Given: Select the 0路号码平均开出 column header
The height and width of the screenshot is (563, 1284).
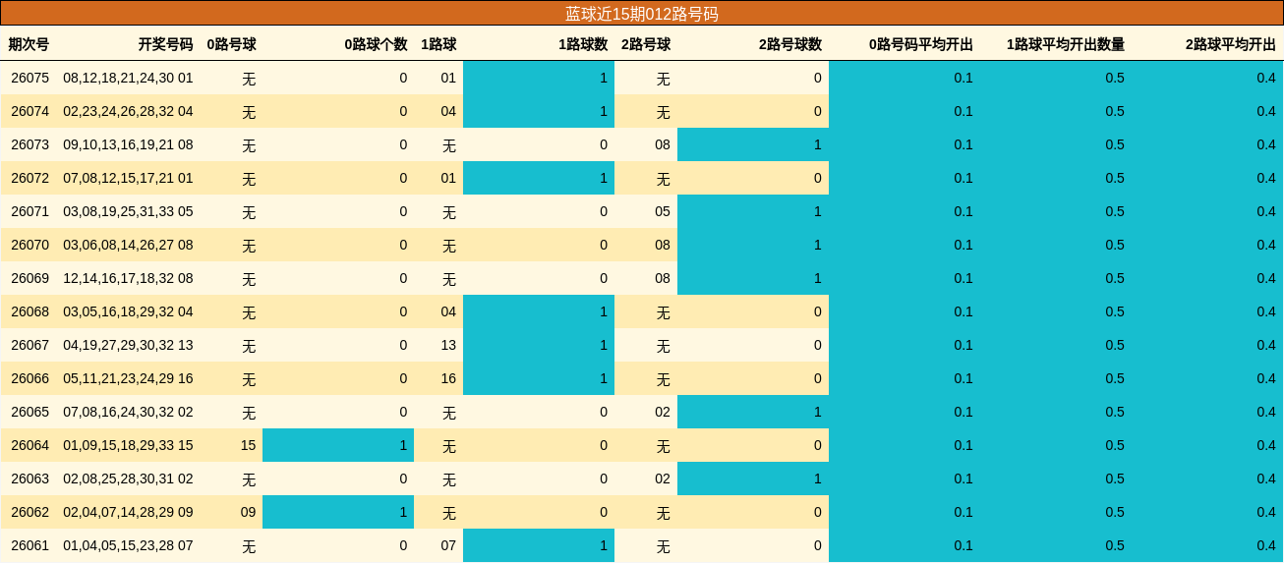Looking at the screenshot, I should point(921,44).
